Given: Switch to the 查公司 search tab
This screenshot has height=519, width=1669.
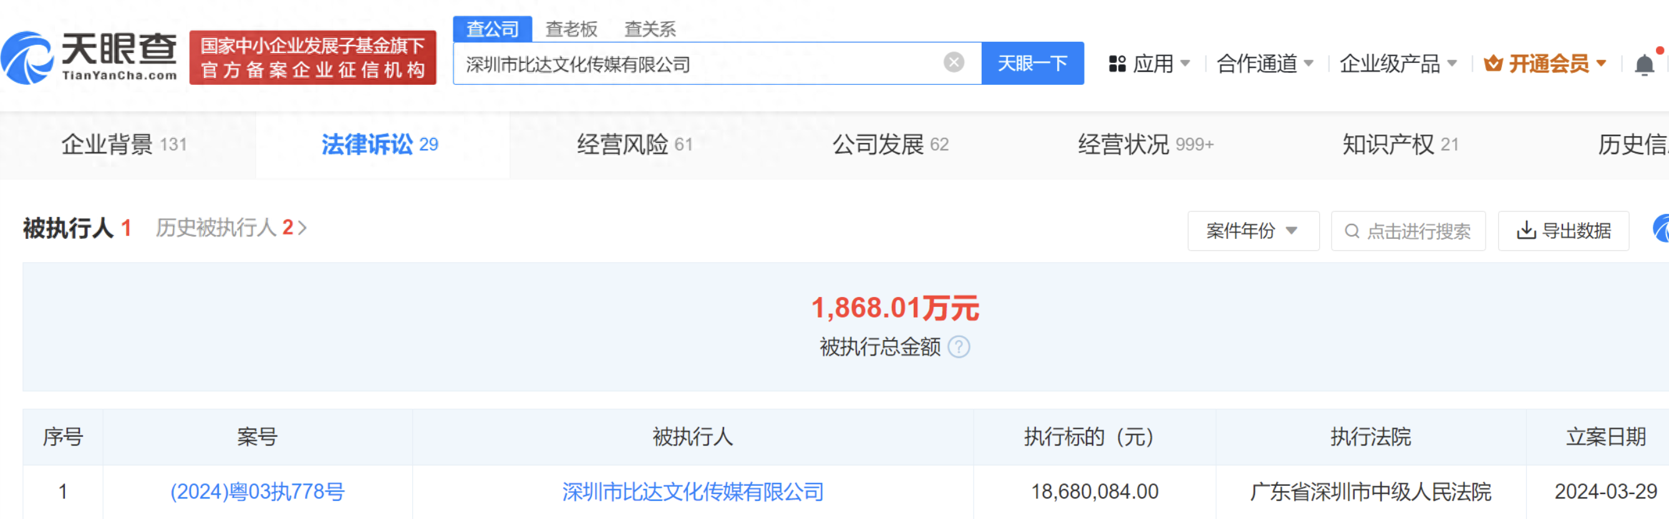Looking at the screenshot, I should (x=493, y=29).
